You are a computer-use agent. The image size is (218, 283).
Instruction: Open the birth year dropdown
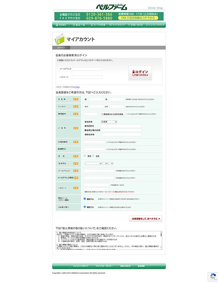(x=93, y=163)
